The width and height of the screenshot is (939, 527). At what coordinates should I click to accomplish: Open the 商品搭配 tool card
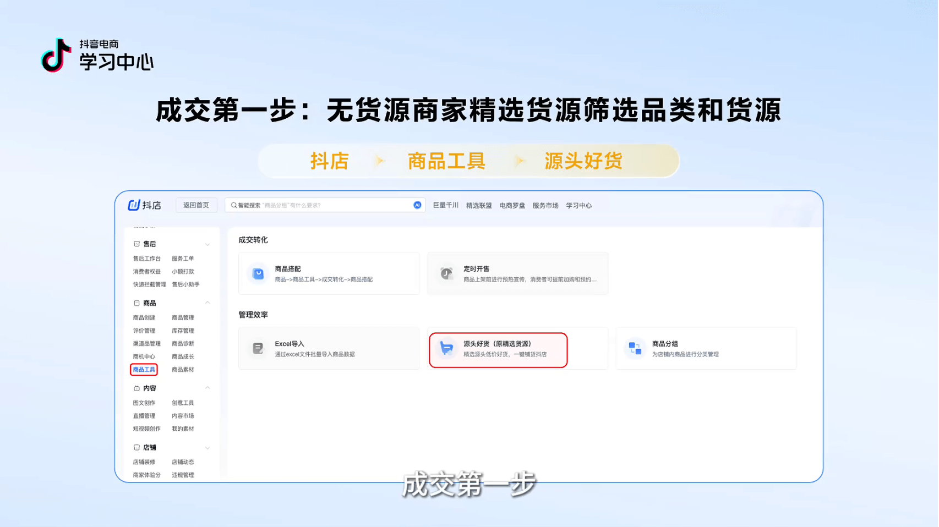coord(329,273)
